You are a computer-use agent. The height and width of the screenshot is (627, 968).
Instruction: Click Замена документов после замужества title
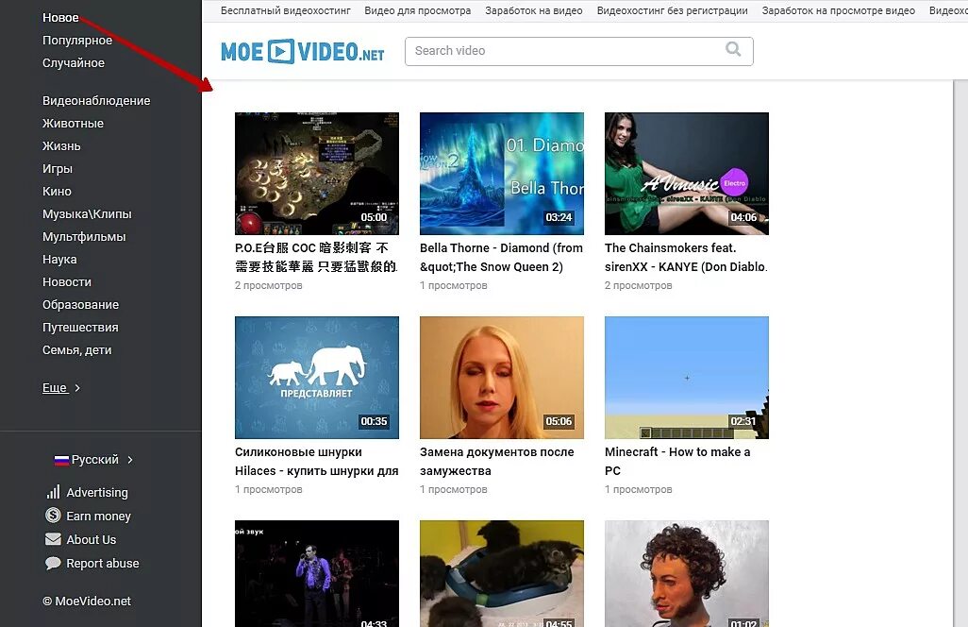pyautogui.click(x=496, y=462)
